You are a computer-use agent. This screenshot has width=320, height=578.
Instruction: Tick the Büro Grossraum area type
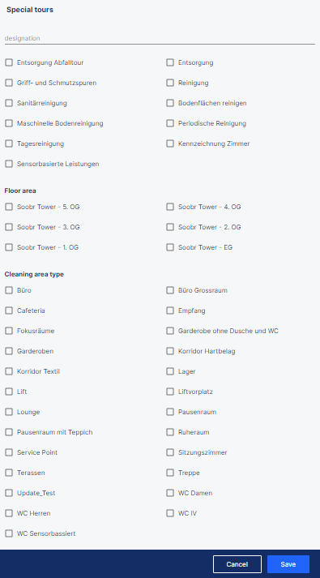point(170,290)
